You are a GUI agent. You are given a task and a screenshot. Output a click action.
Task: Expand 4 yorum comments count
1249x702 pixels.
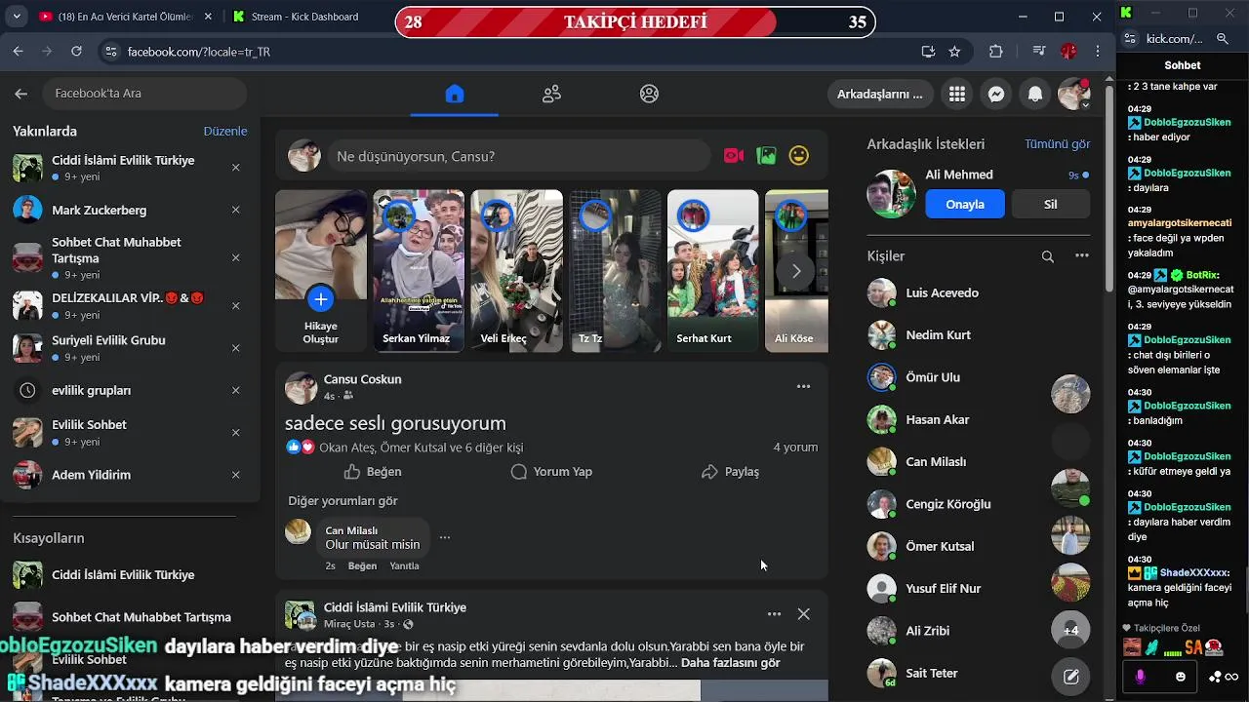(795, 447)
